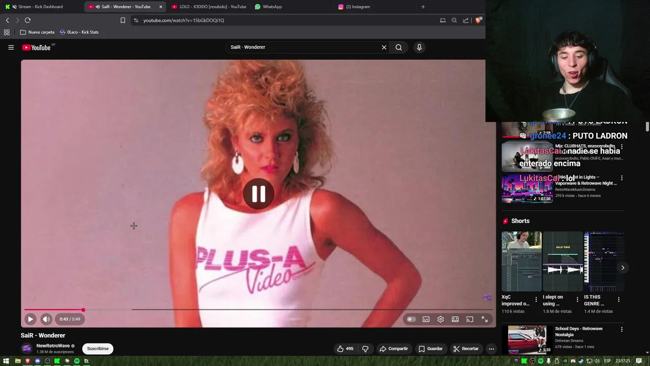Share the video via Compartir
The height and width of the screenshot is (366, 650).
pyautogui.click(x=394, y=349)
